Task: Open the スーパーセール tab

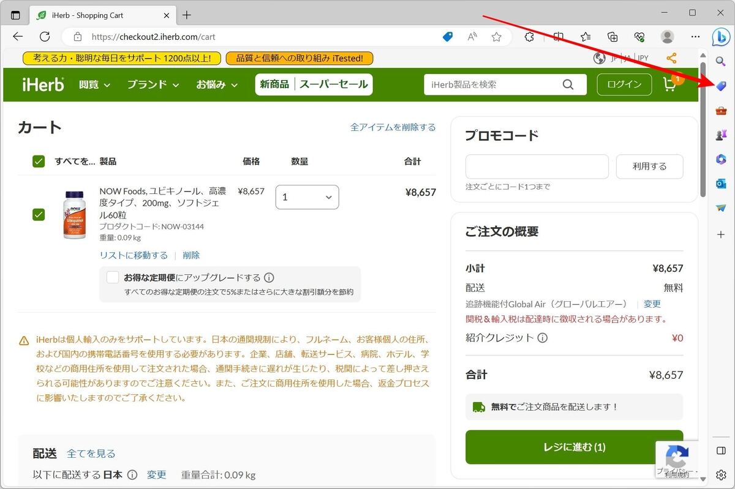Action: [x=334, y=84]
